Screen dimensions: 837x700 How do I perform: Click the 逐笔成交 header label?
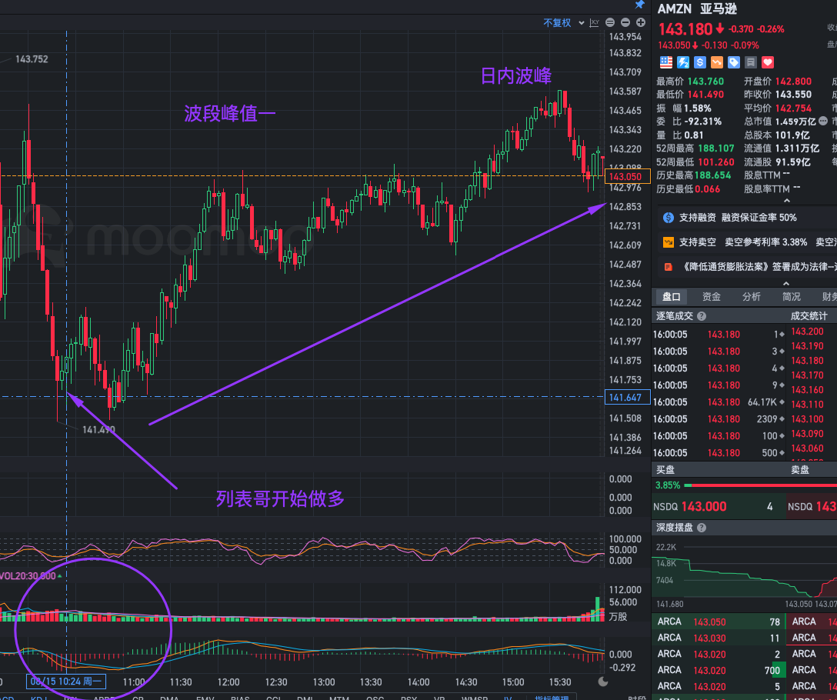674,316
